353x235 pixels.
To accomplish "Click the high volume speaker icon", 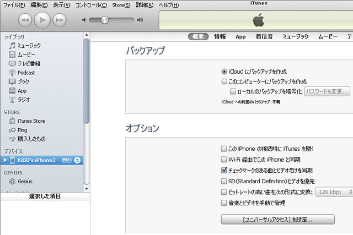I will pos(140,20).
